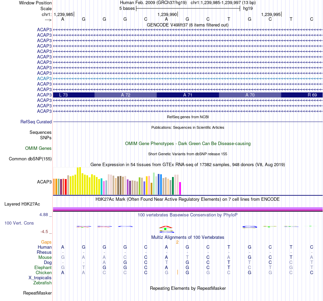Click the red A conservation logo peak
This screenshot has width=323, height=301.
pos(166,227)
